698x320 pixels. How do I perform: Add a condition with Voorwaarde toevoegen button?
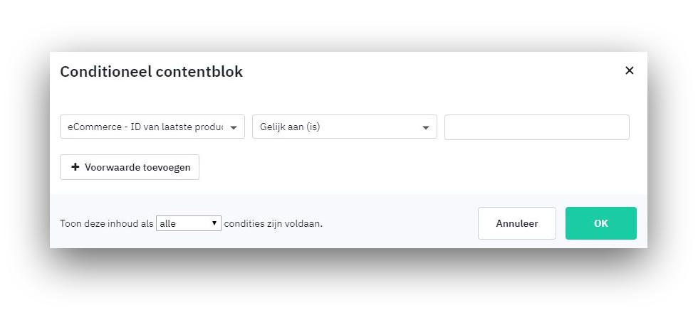[130, 167]
